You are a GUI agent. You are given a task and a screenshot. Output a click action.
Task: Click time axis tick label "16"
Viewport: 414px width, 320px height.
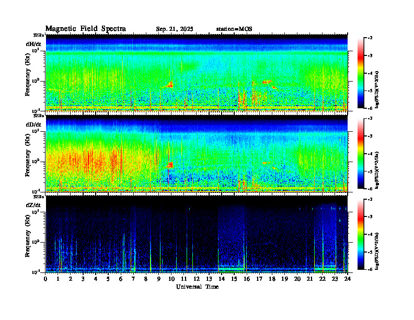[x=247, y=279]
